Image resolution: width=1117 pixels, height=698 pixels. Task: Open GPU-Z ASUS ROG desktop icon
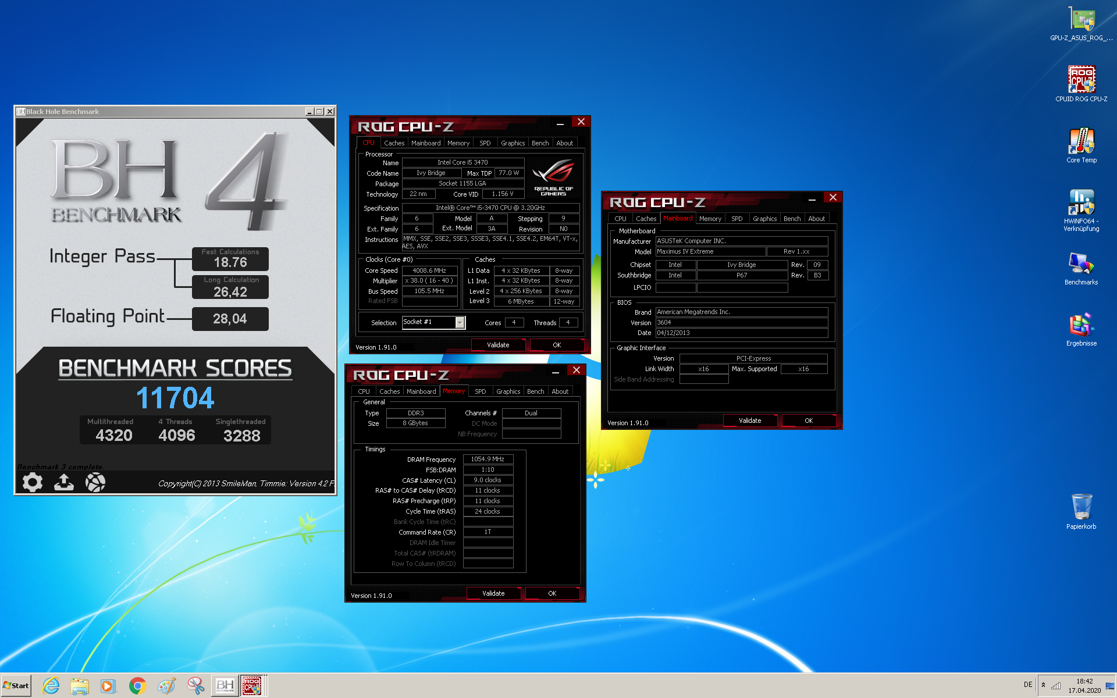click(x=1082, y=24)
